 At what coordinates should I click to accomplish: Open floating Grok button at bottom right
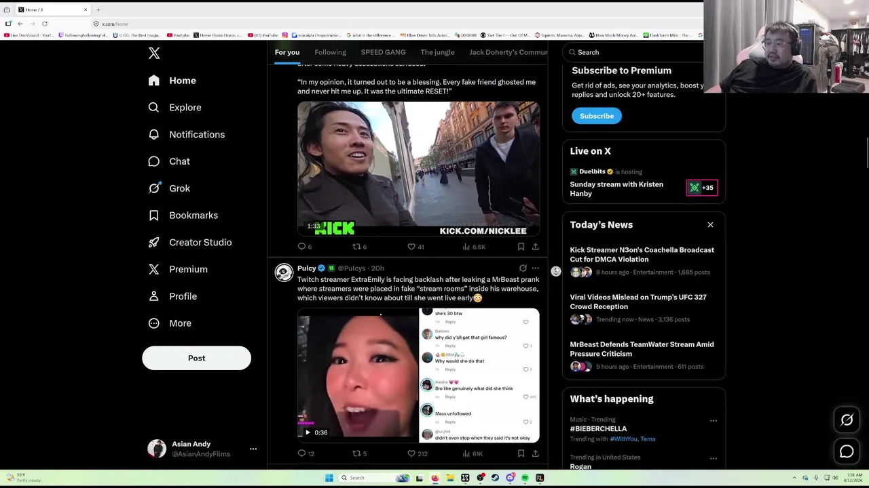coord(847,420)
